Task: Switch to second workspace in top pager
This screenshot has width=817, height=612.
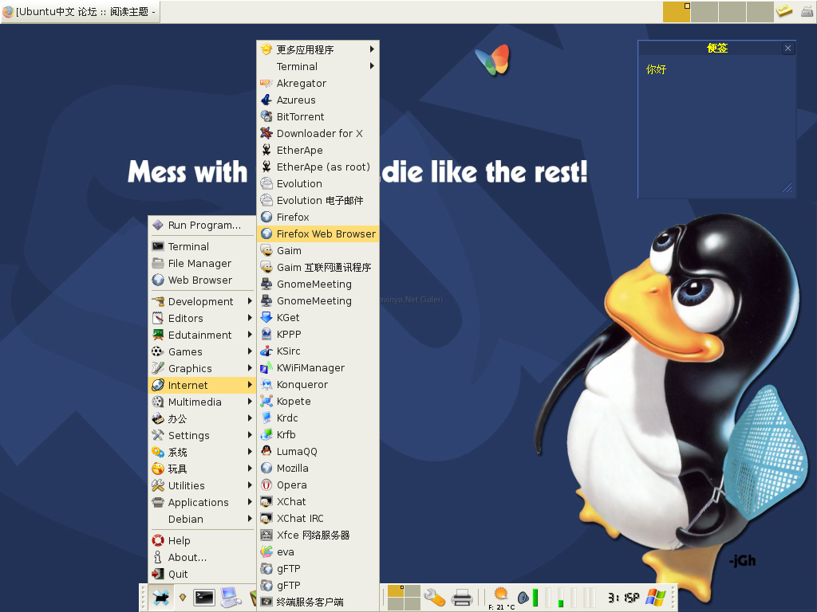Action: tap(705, 11)
